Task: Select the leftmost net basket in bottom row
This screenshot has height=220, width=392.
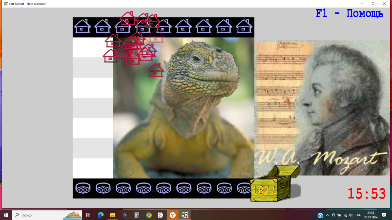Action: coord(83,188)
